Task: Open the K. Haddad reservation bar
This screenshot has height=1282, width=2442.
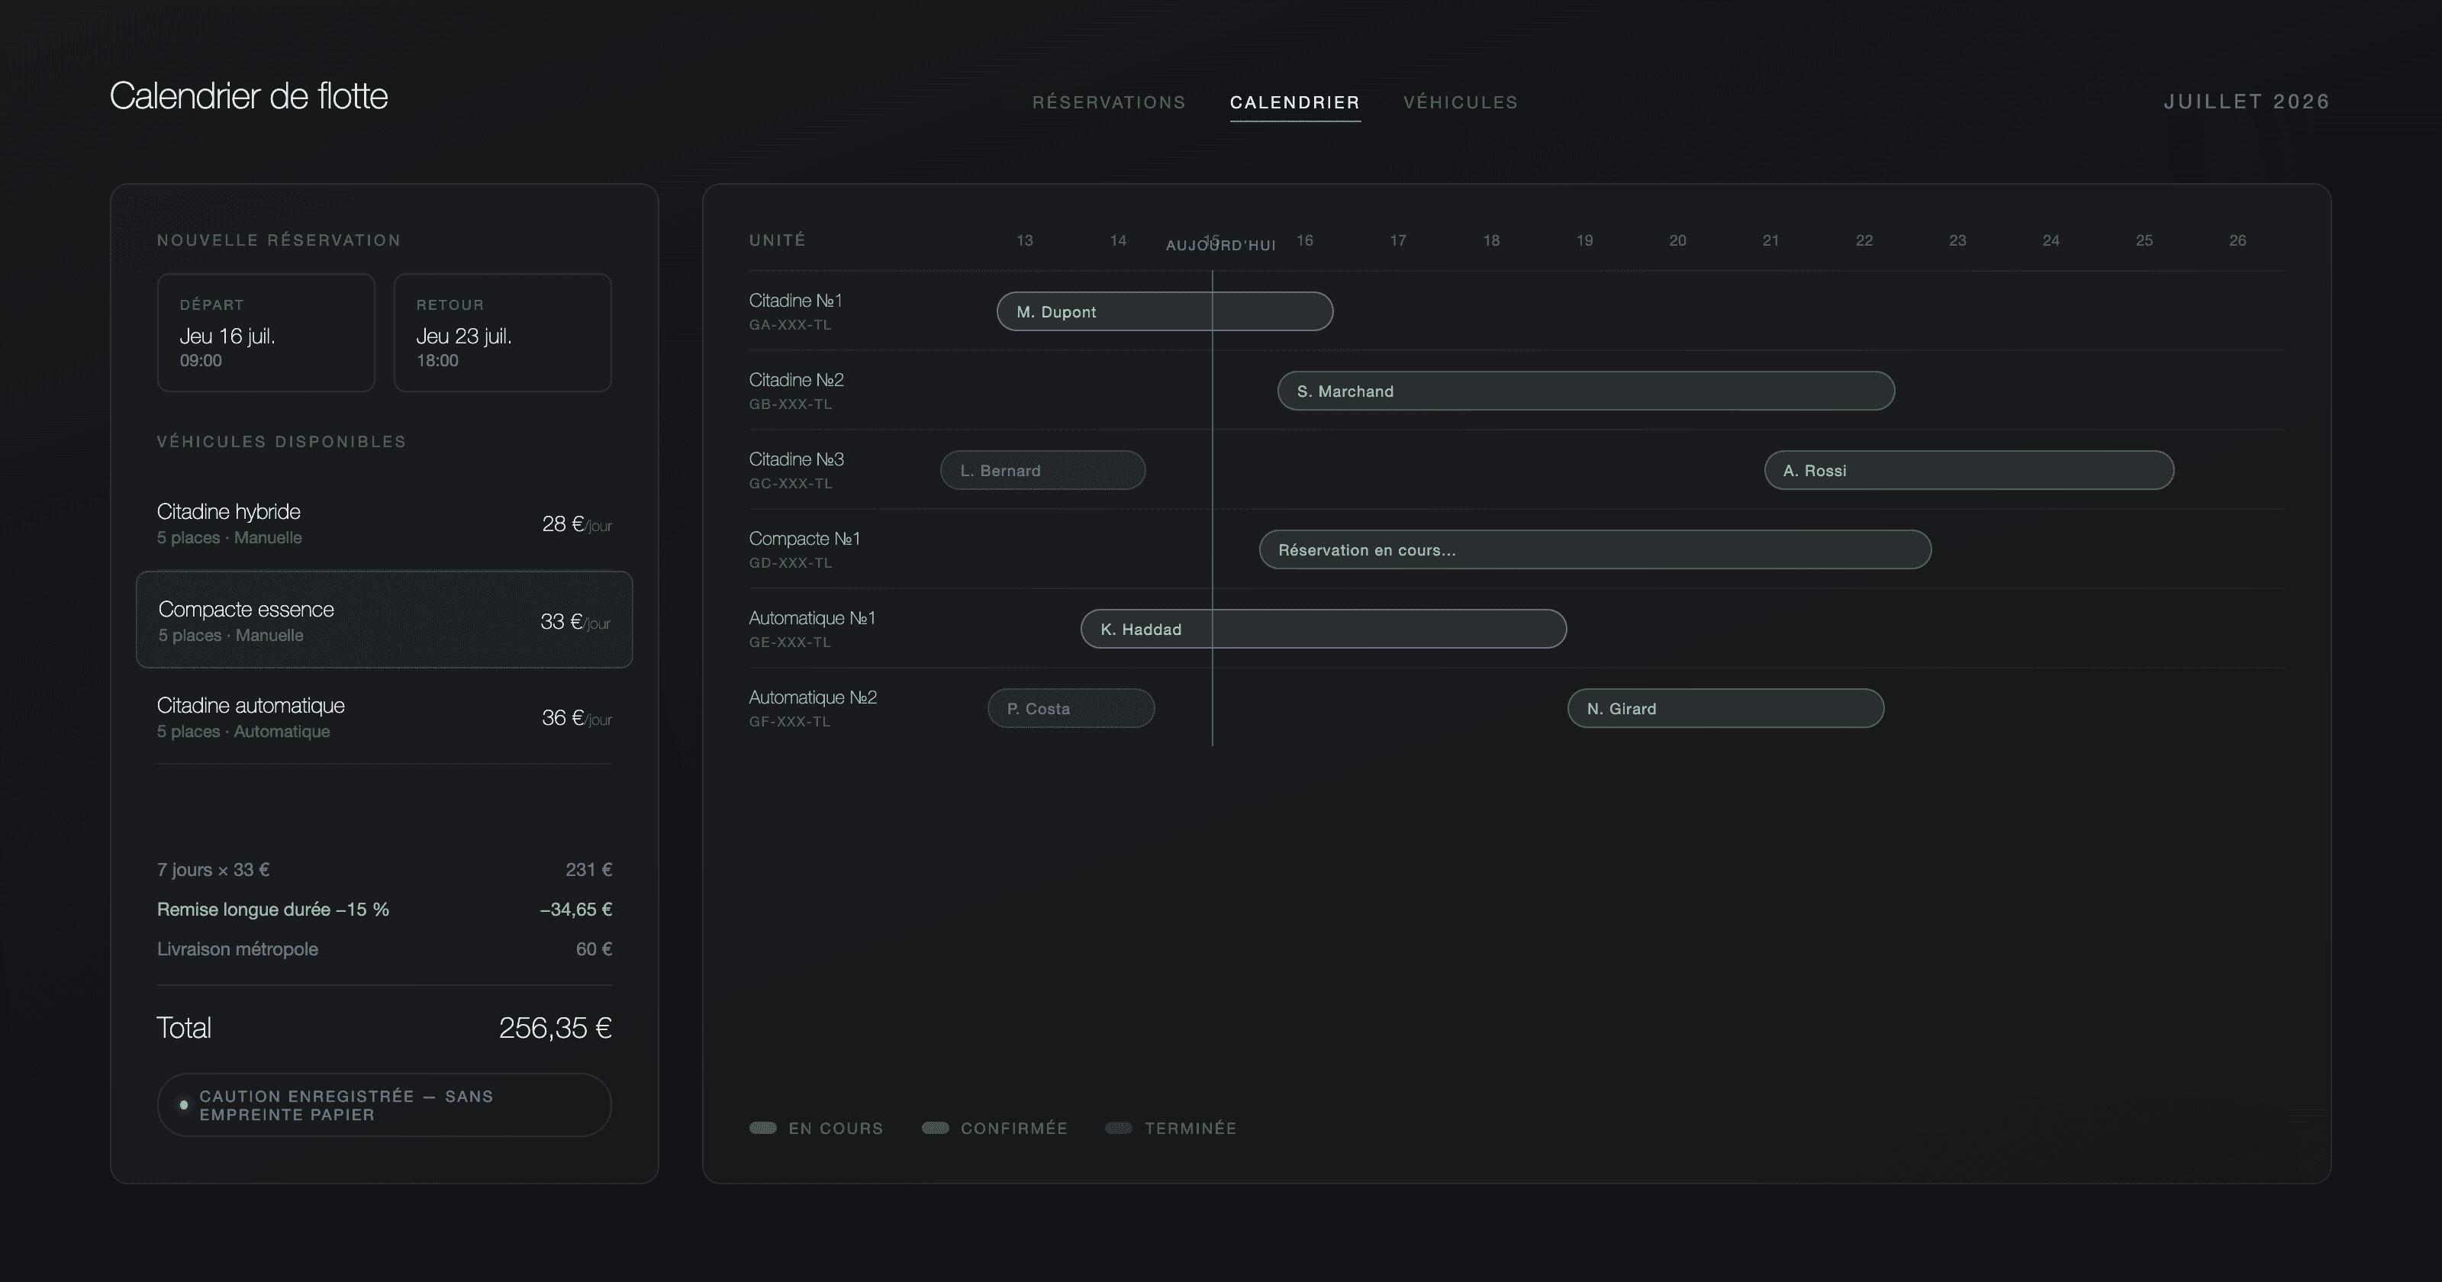Action: [x=1323, y=629]
